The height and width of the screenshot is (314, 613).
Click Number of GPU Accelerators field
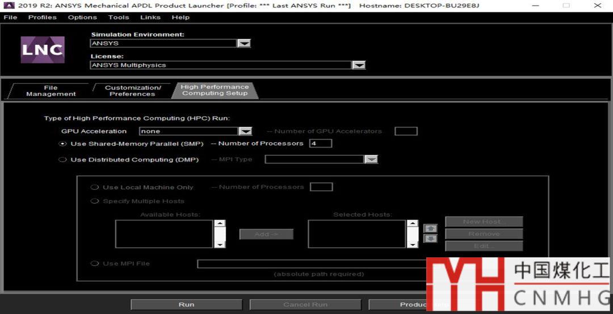coord(406,131)
